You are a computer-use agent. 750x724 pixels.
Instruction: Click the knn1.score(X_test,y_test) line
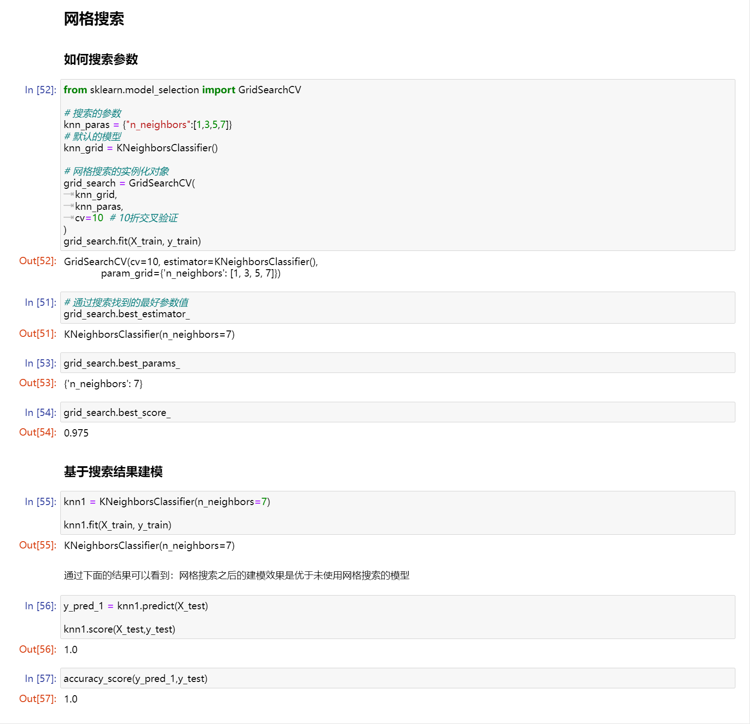[120, 629]
